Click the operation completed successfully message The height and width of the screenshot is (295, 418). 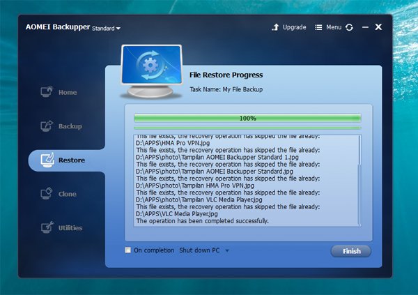[202, 221]
